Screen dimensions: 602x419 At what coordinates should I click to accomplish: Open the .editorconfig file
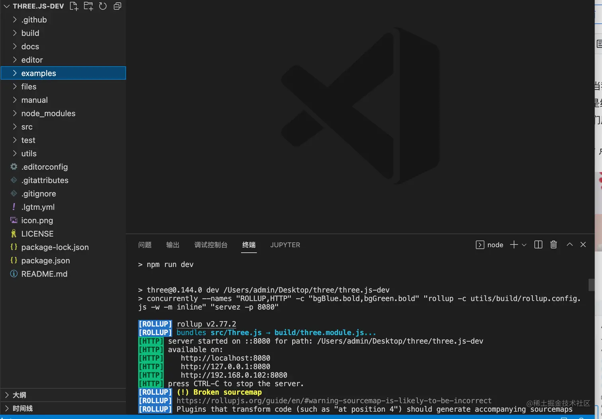tap(63, 167)
